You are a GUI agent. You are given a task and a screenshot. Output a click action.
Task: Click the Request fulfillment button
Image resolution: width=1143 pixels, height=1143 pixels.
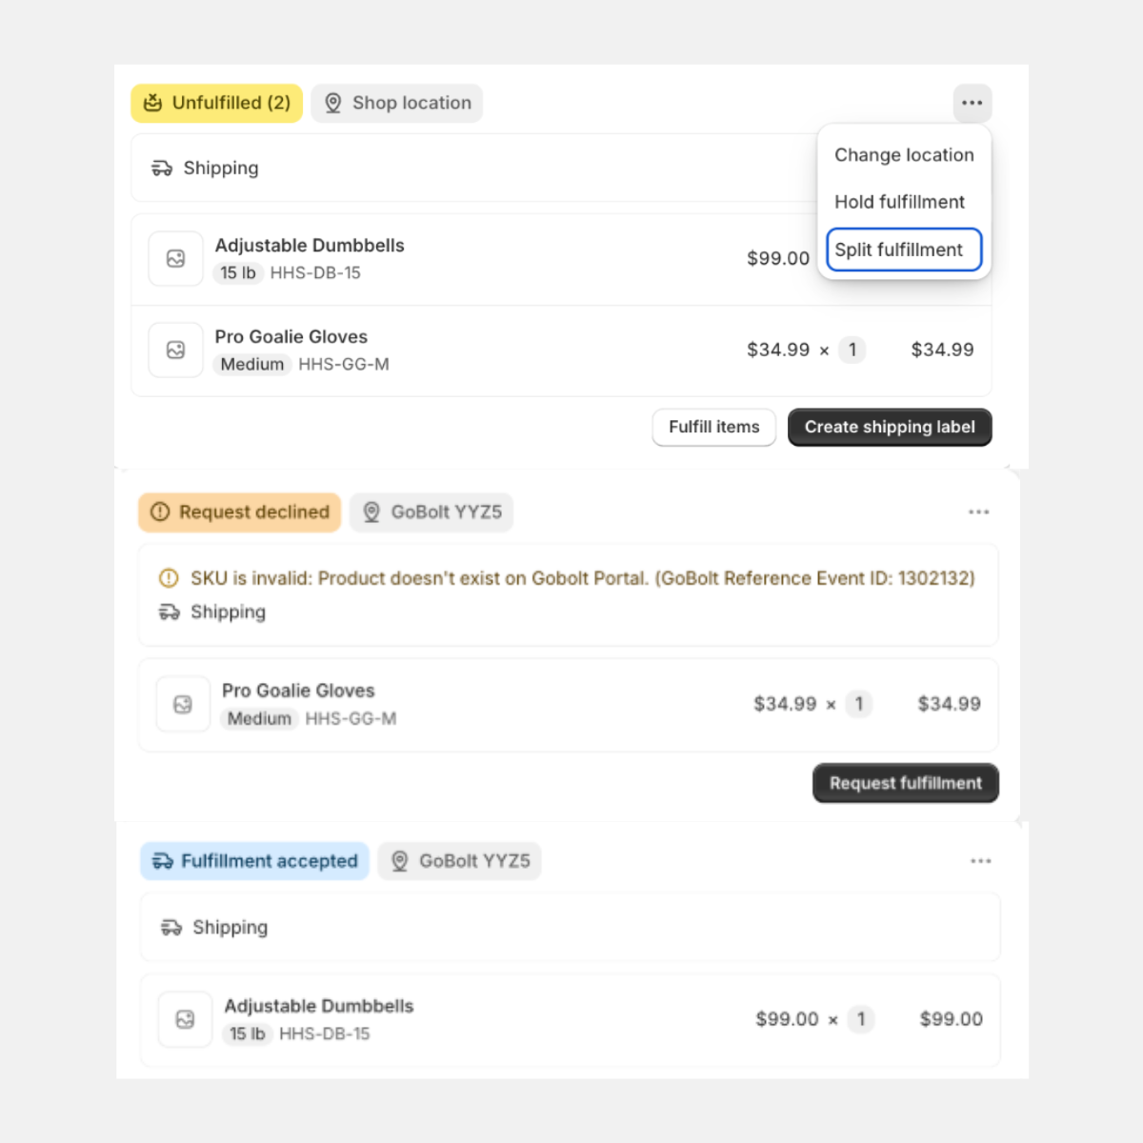[905, 783]
